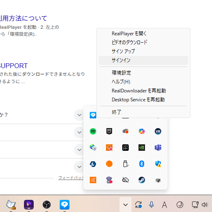Open the '利用方法について' search result link
Viewport: 212px width, 212px height.
click(23, 18)
